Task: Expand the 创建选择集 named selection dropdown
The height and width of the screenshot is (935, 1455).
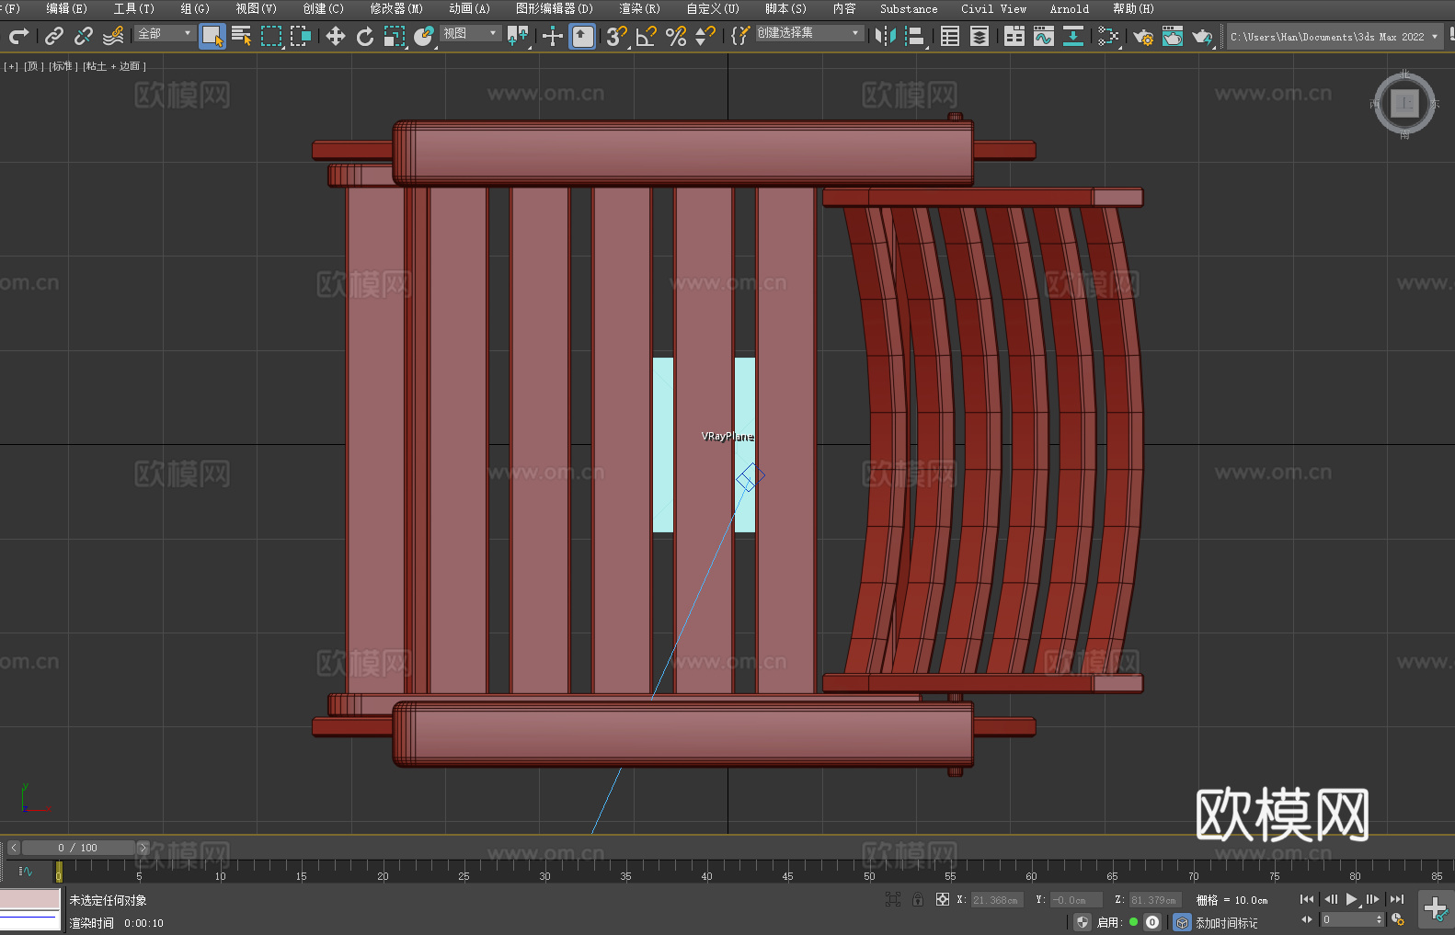Action: (809, 33)
